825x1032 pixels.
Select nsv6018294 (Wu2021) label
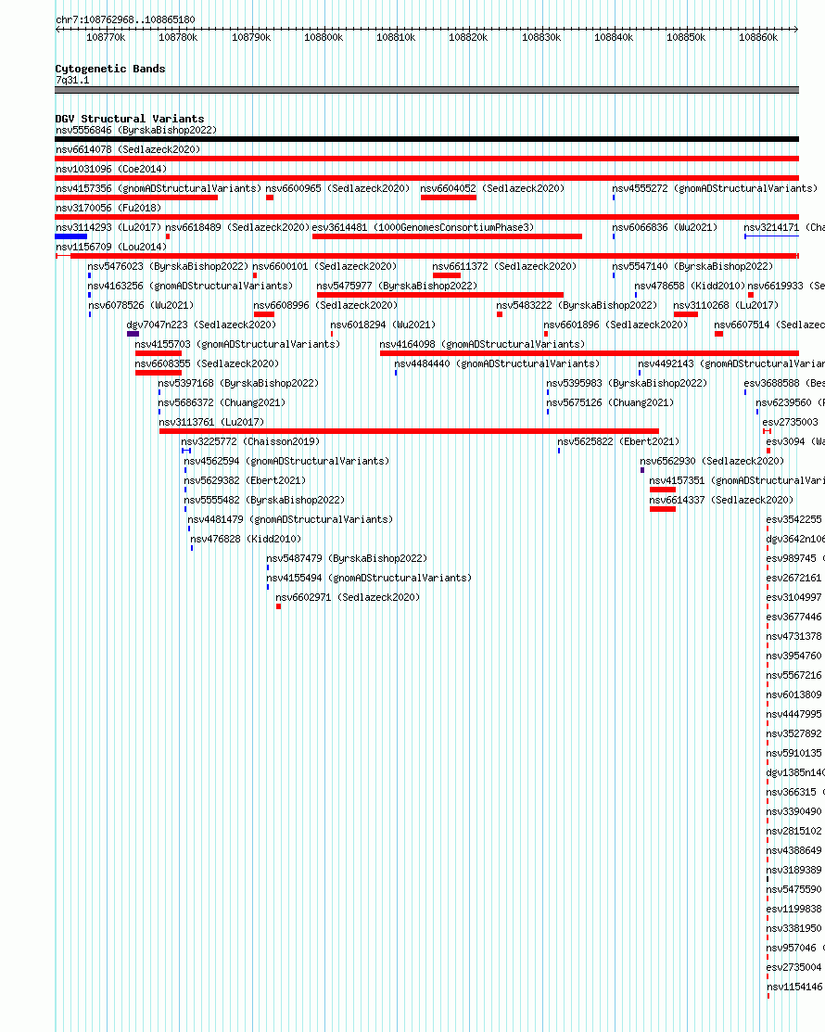tap(383, 325)
